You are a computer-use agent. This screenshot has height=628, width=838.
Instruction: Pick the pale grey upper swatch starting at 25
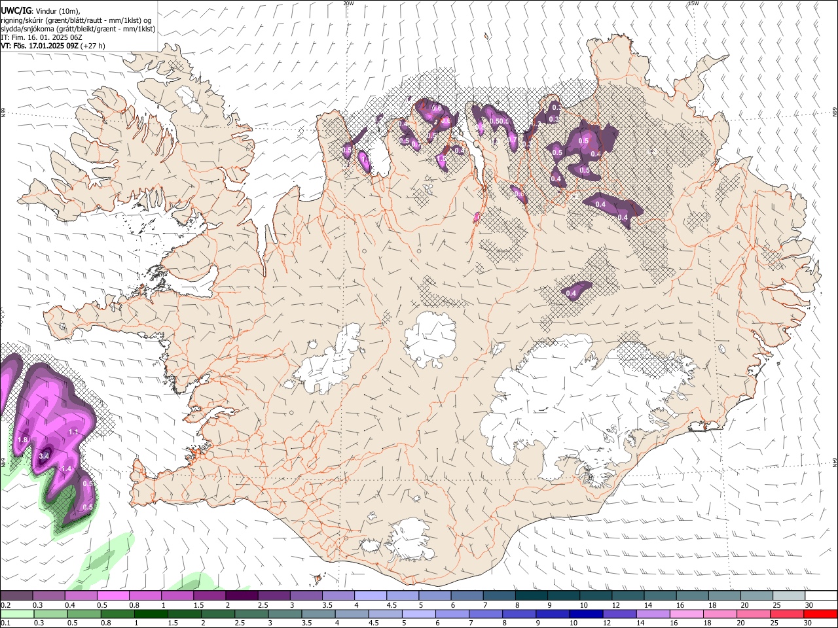click(x=790, y=596)
